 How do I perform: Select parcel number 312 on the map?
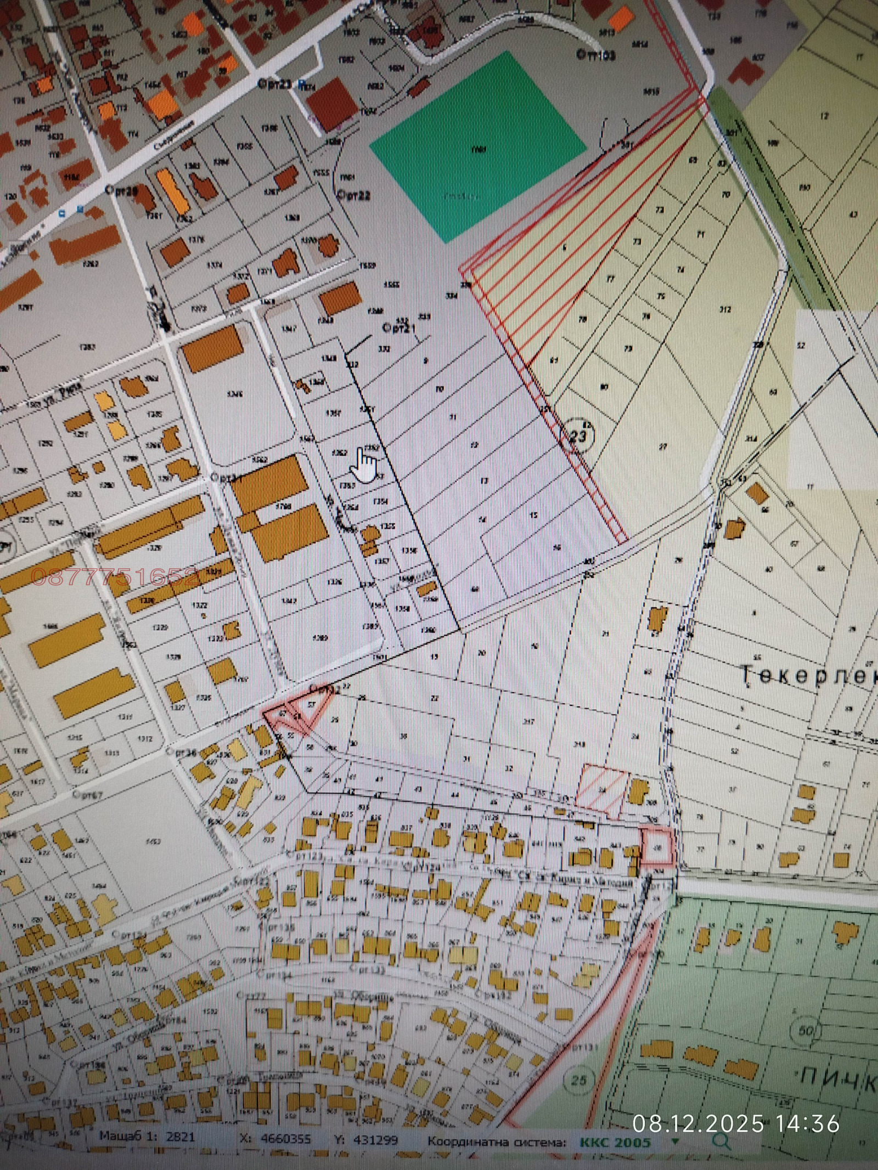[725, 309]
